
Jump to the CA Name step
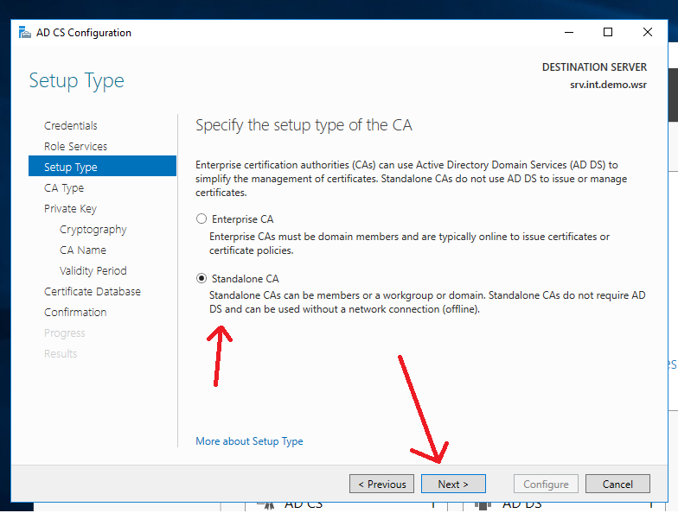[83, 250]
